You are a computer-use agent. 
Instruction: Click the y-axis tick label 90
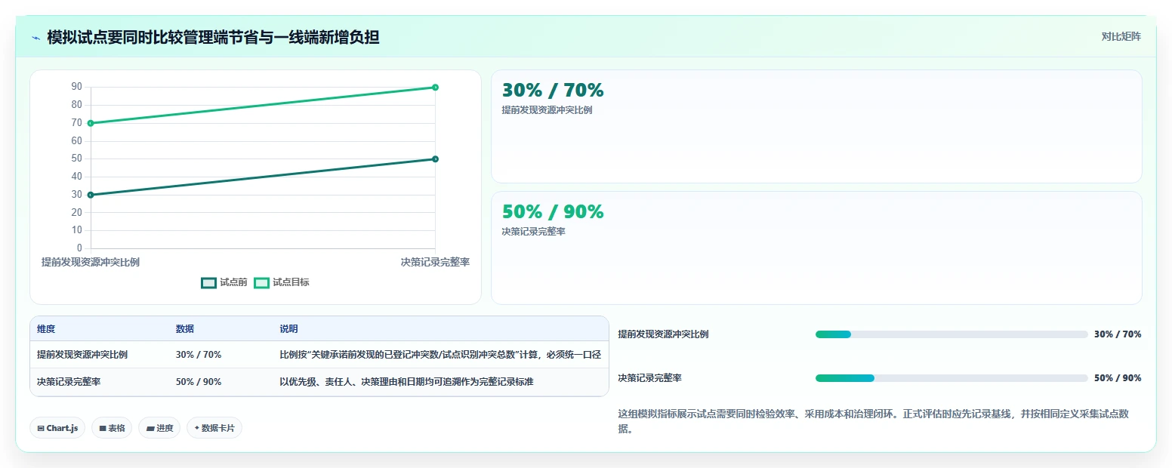click(x=77, y=87)
